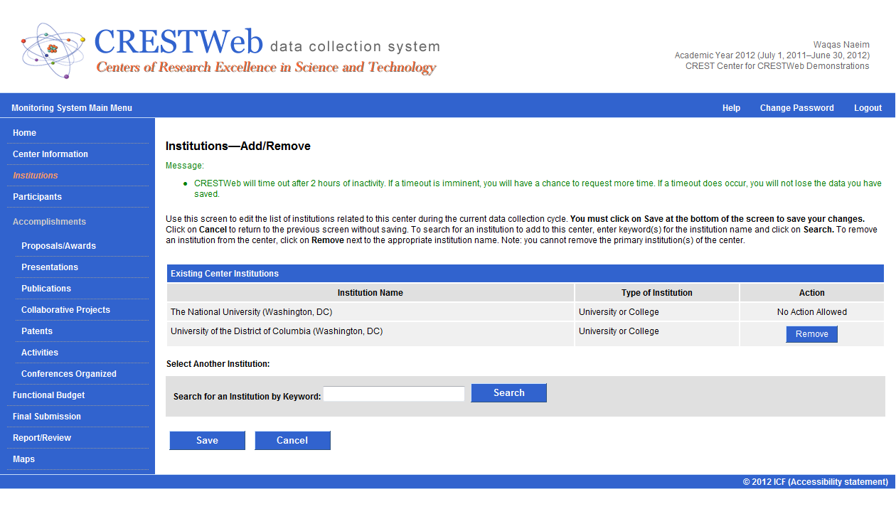The height and width of the screenshot is (514, 896).
Task: Go to Center Information page
Action: [50, 154]
